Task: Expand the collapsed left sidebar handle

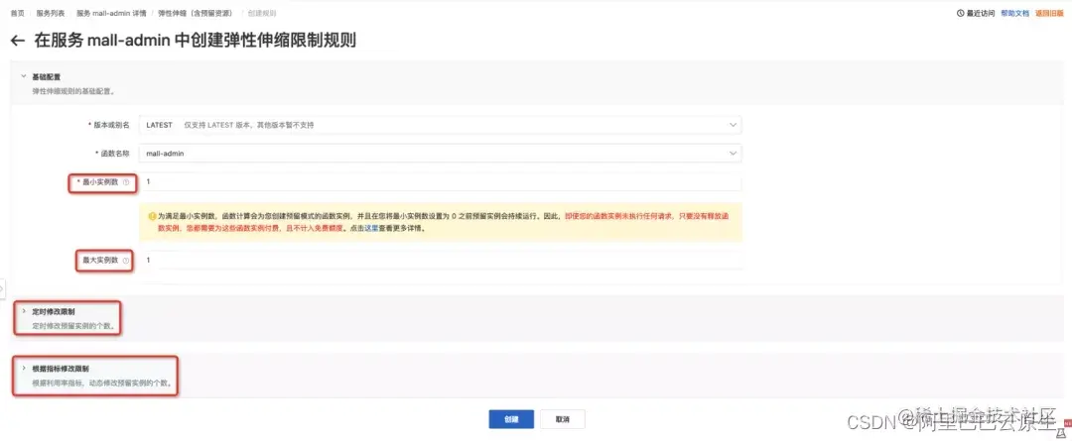Action: point(3,288)
